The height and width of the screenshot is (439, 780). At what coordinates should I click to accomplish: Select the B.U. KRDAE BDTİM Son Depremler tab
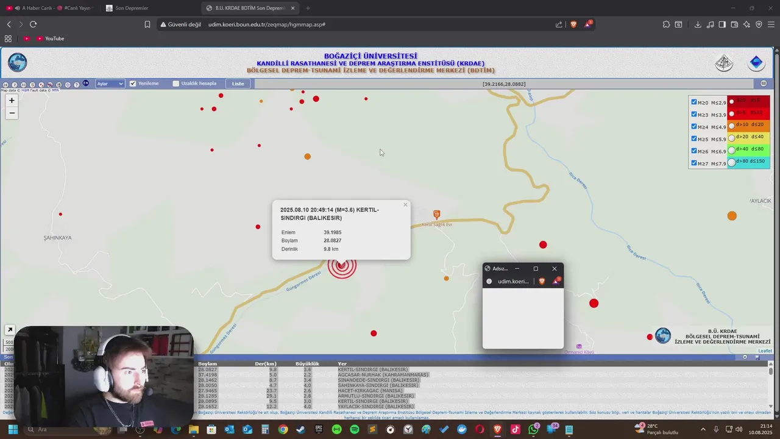(250, 8)
